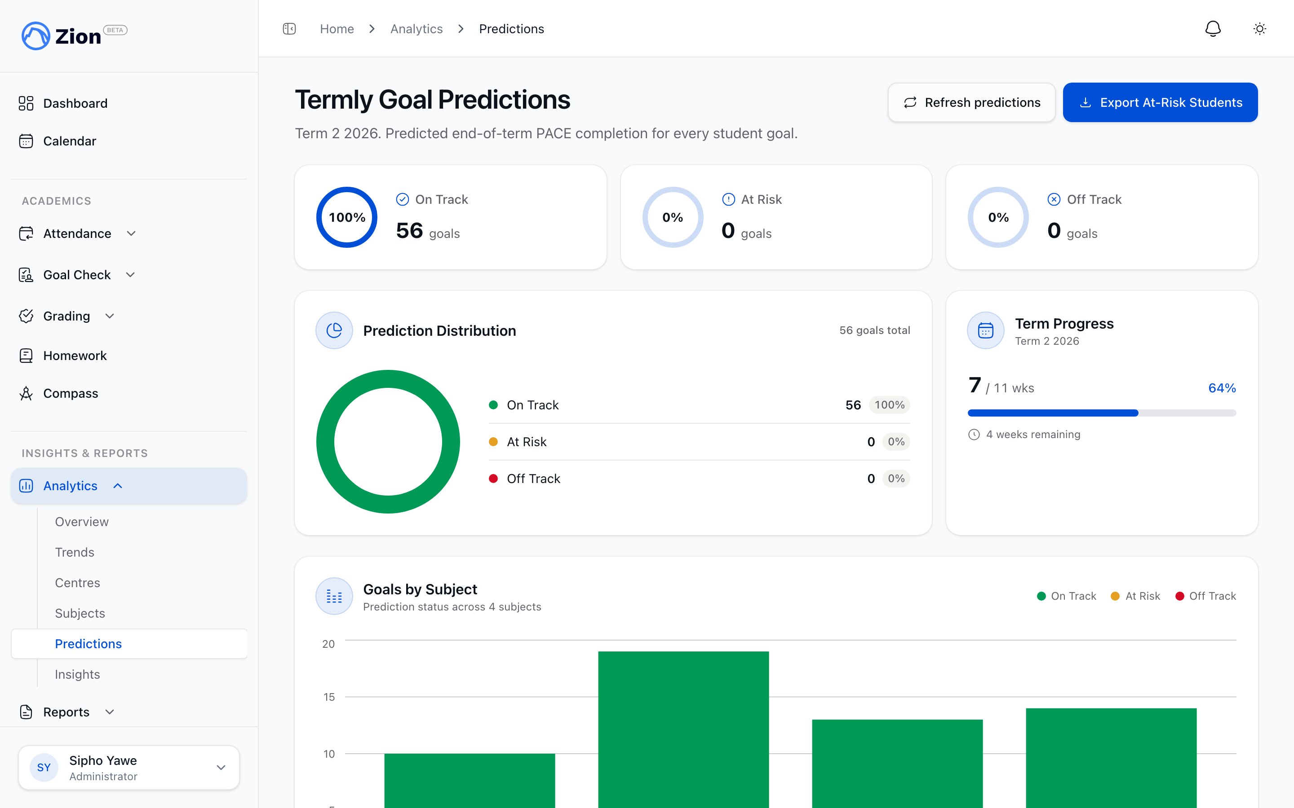Expand the Attendance submenu chevron
1294x808 pixels.
coord(131,233)
